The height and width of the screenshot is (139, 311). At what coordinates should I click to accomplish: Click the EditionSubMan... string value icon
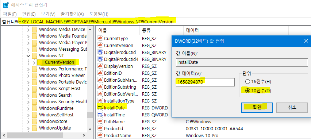(100, 80)
